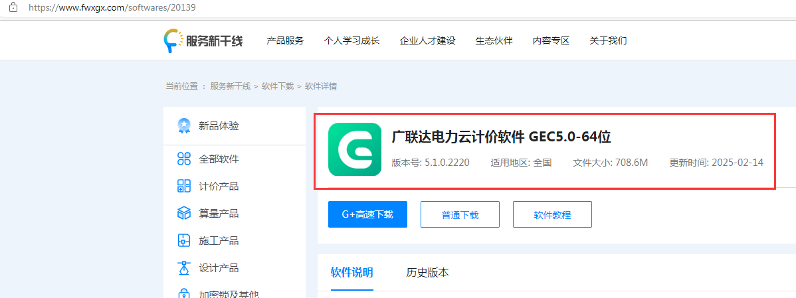Click the 软件教程 button

(x=552, y=214)
